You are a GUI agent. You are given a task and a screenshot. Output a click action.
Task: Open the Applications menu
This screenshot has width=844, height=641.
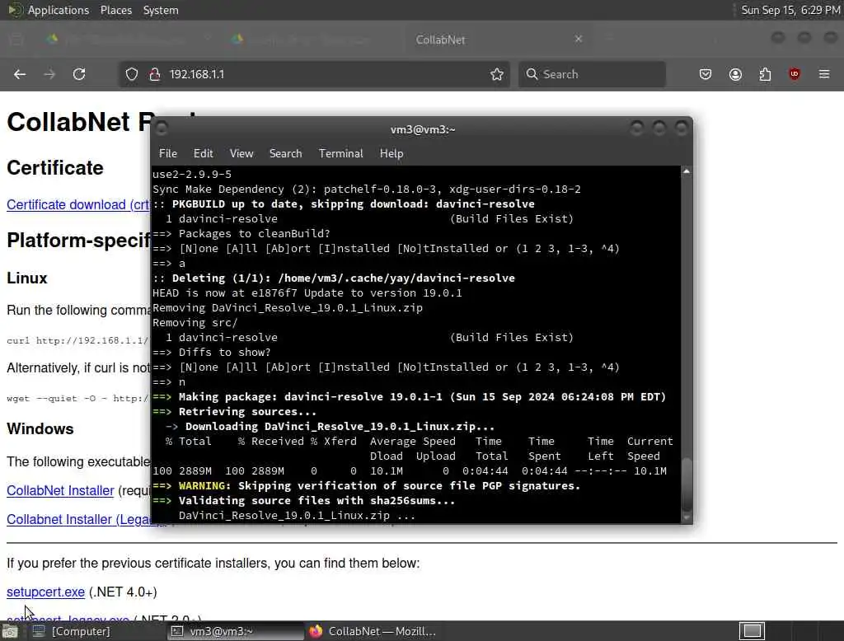(59, 10)
